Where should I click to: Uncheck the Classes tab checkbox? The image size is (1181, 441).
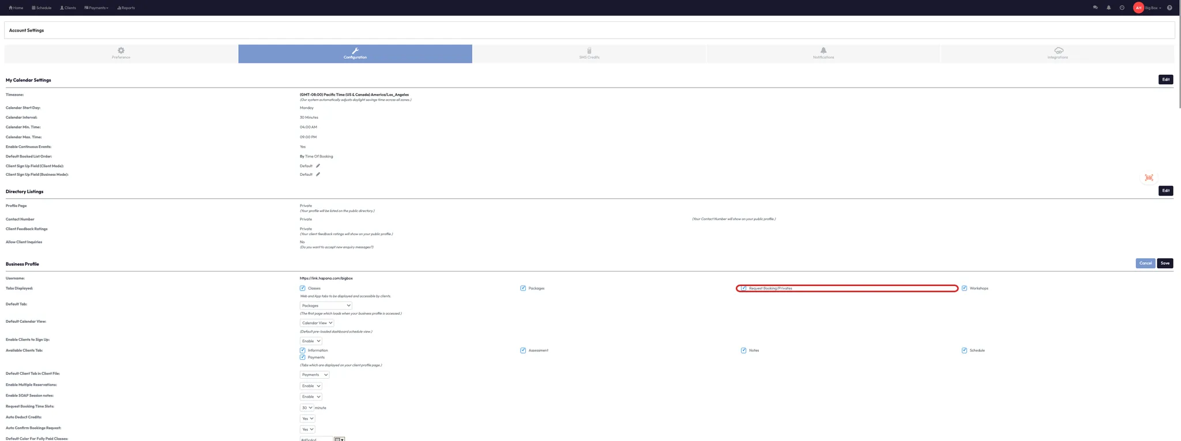(x=302, y=288)
